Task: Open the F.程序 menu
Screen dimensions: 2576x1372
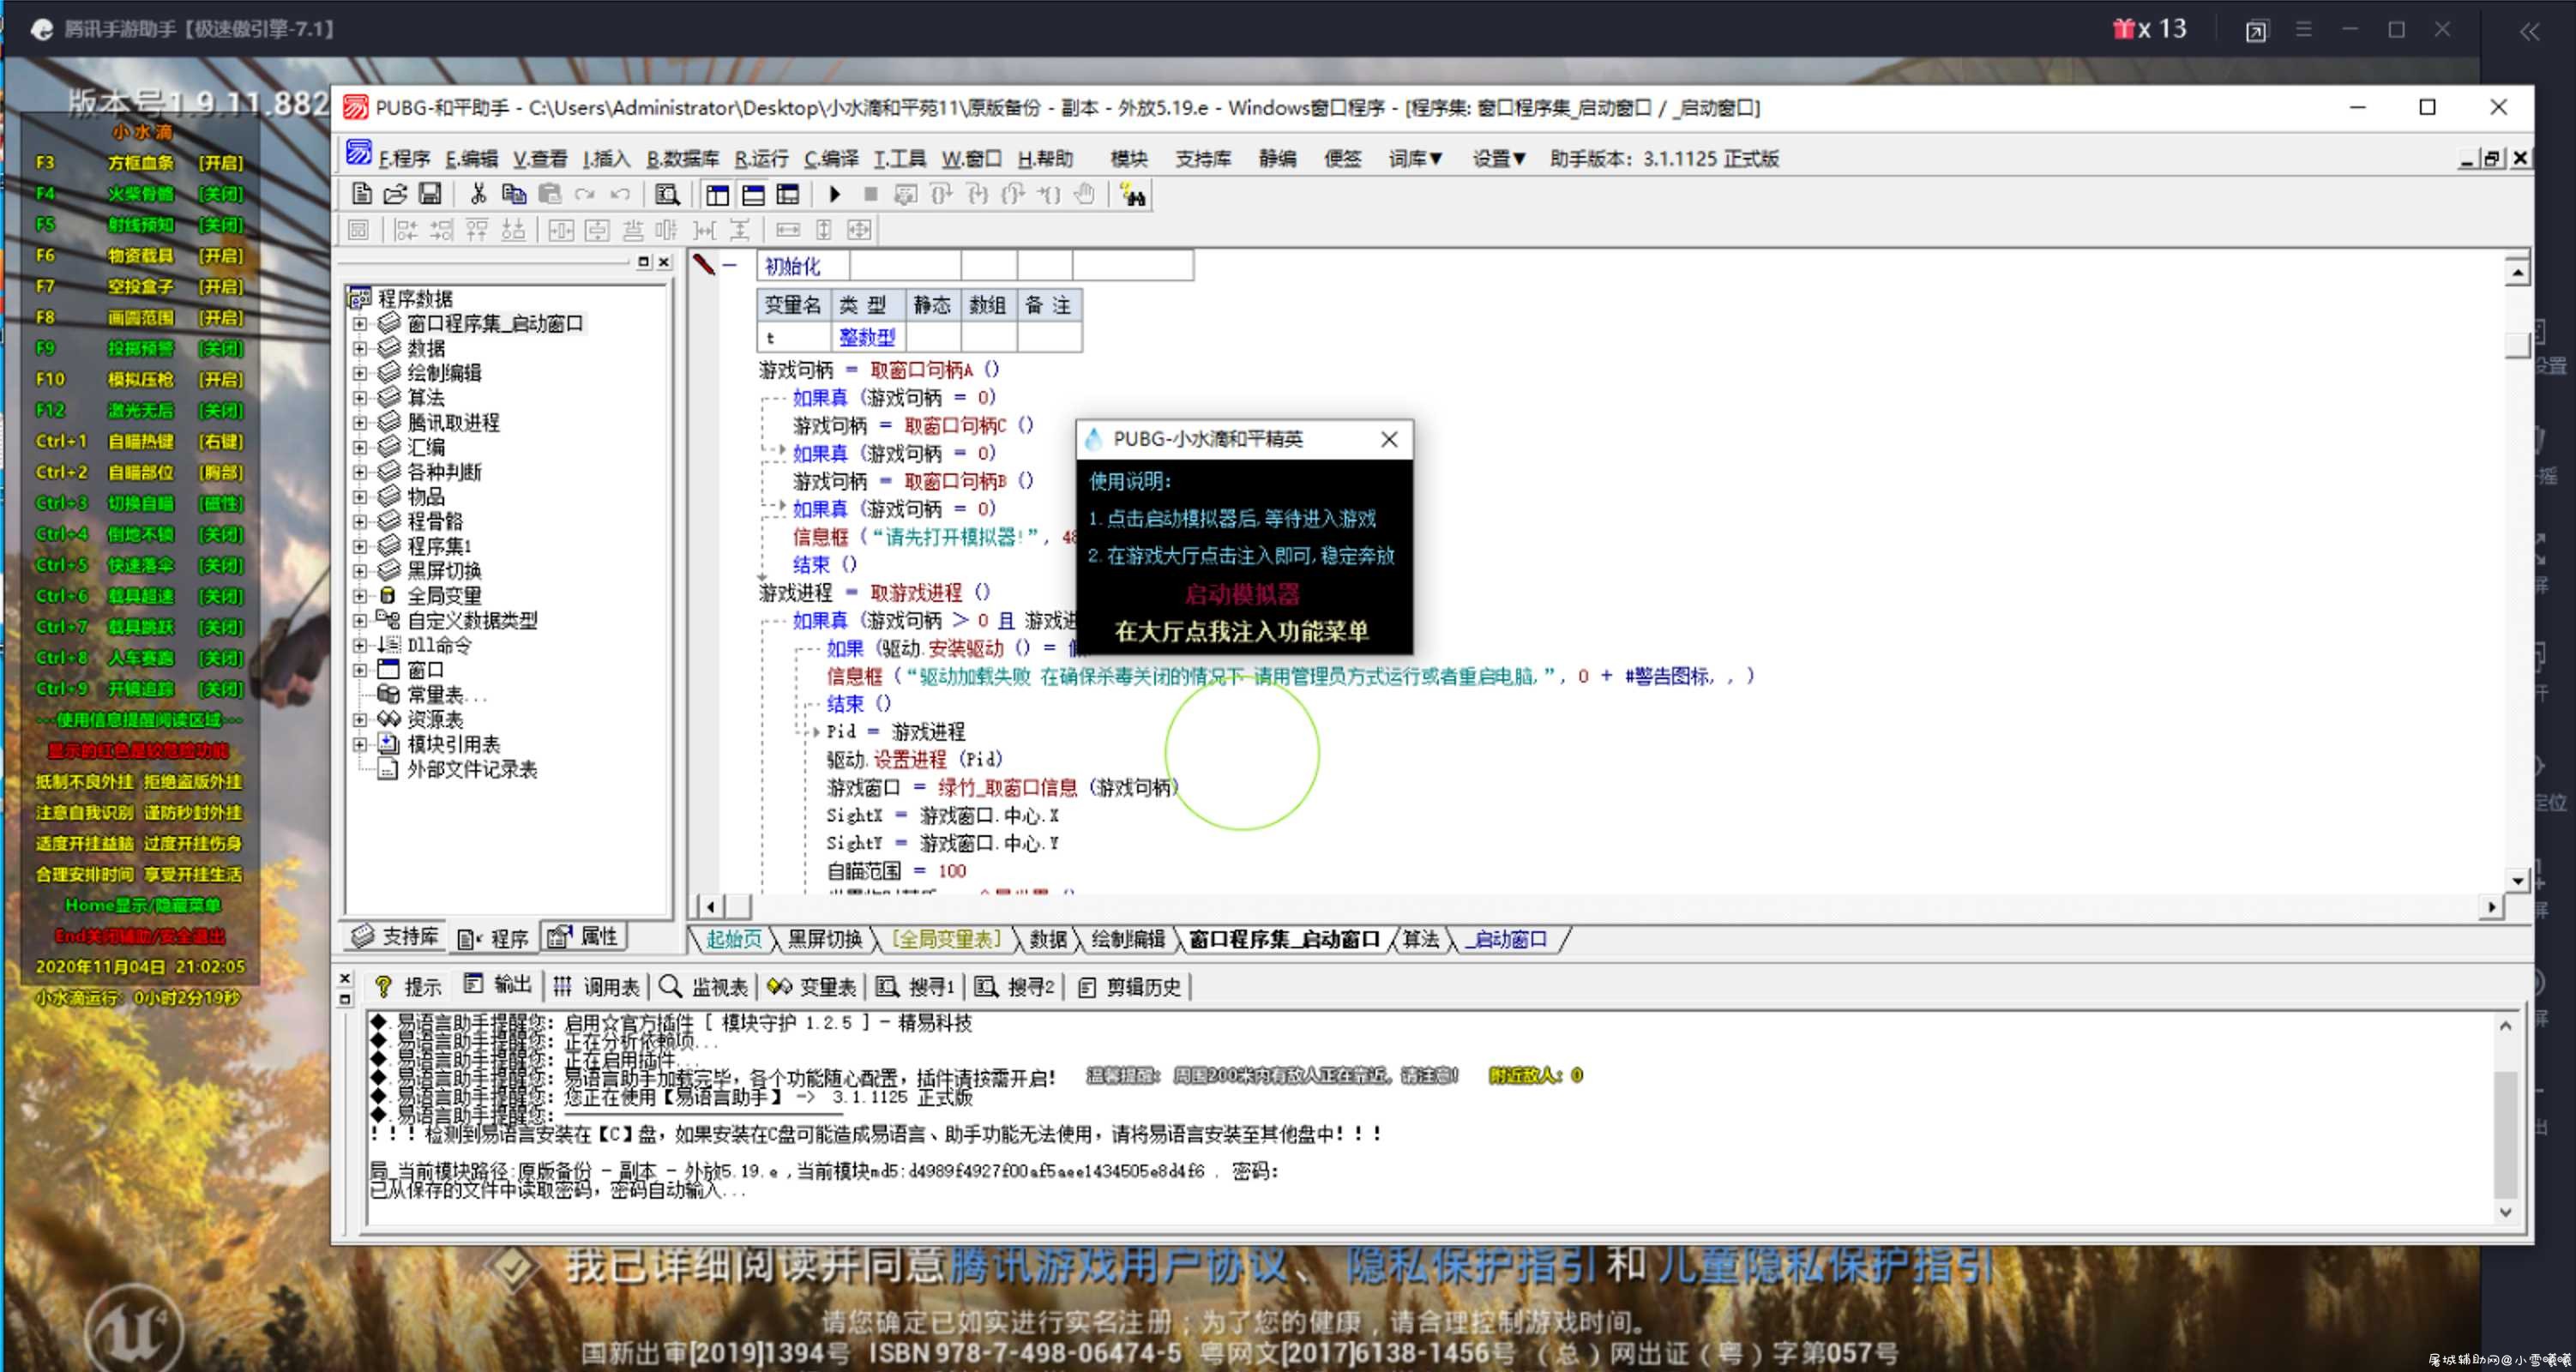Action: click(x=404, y=159)
